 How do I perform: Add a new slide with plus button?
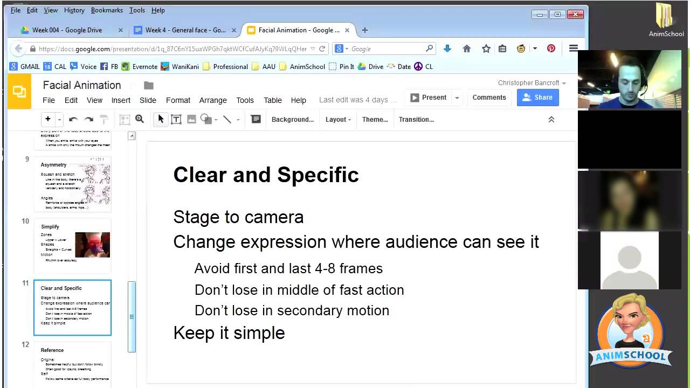(x=48, y=119)
